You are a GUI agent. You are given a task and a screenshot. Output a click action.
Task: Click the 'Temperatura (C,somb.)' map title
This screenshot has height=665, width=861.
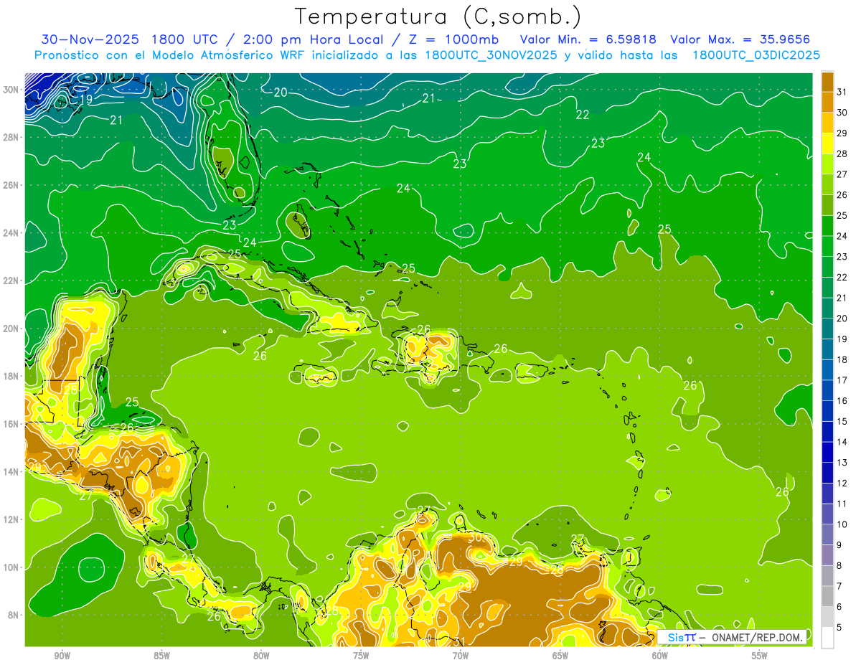click(438, 17)
